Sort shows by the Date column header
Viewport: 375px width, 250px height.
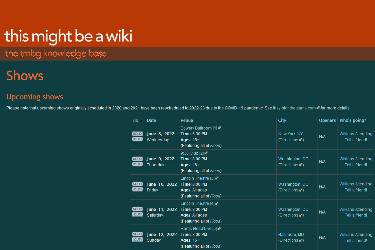coord(151,120)
